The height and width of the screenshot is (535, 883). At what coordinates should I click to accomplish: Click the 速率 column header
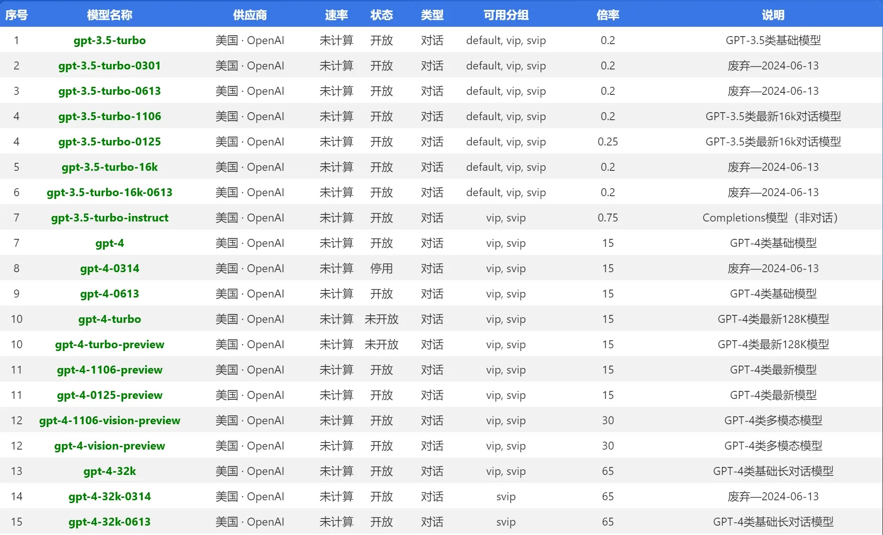click(336, 15)
